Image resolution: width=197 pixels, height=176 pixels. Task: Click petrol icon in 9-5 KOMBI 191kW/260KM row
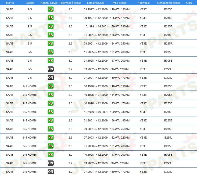click(x=50, y=146)
